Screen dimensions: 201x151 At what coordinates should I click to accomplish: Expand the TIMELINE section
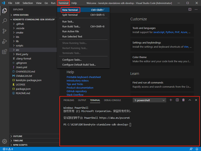coord(34,141)
